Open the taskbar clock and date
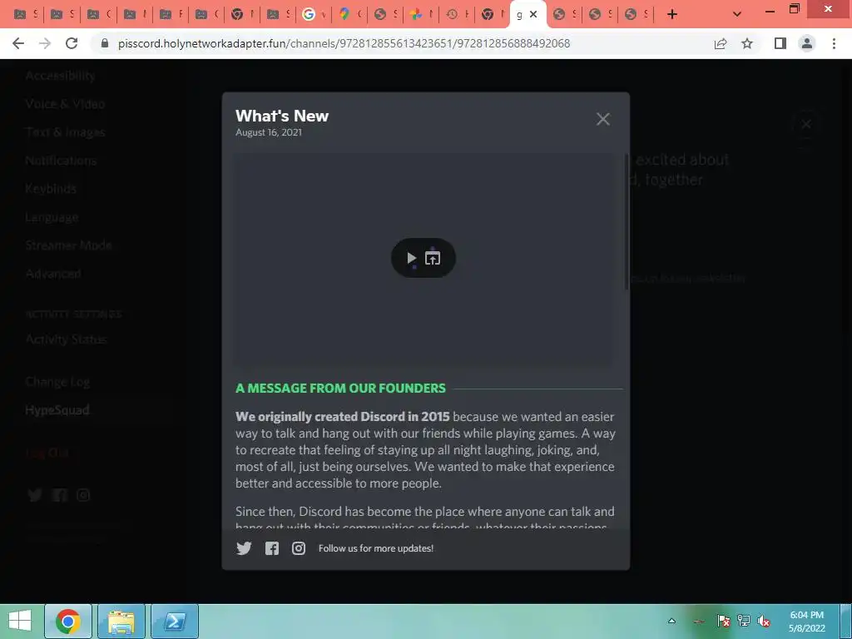Viewport: 852px width, 639px height. (807, 621)
